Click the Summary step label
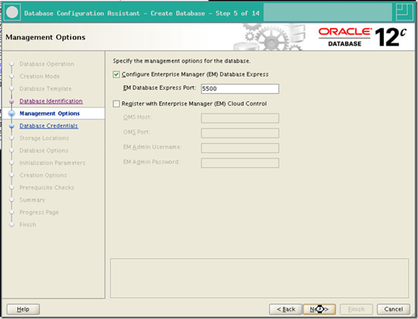The width and height of the screenshot is (418, 319). coord(32,200)
